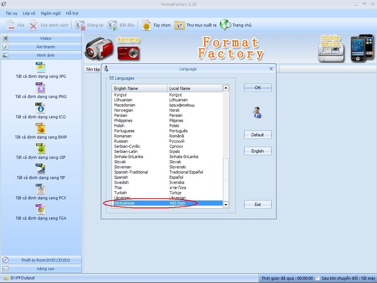Select the Turkish language row
Image resolution: width=377 pixels, height=283 pixels.
(168, 193)
